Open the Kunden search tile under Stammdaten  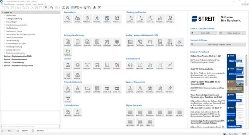pyautogui.click(x=68, y=19)
